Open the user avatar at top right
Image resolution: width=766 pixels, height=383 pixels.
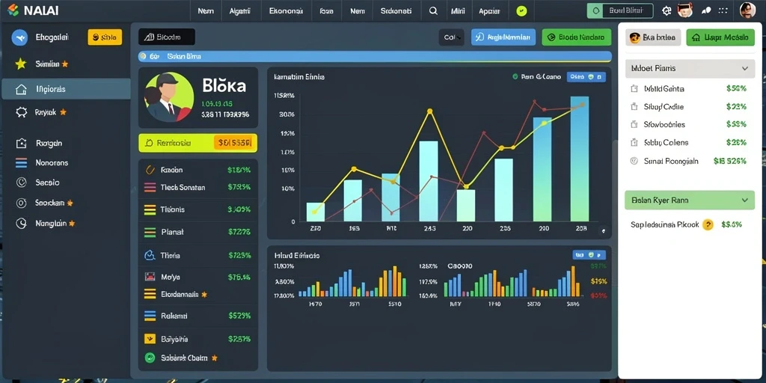pos(747,10)
